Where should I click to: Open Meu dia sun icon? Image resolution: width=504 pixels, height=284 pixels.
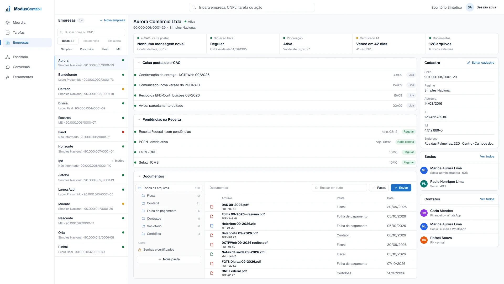point(8,23)
